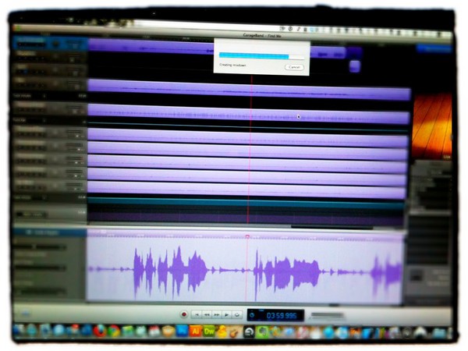
Task: Start recording with the red Record button
Action: pos(184,314)
